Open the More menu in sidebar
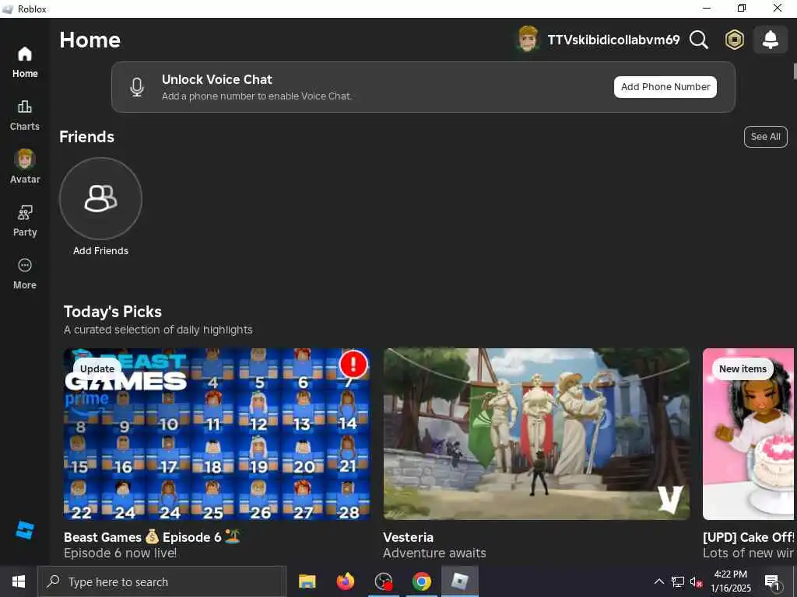Image resolution: width=797 pixels, height=597 pixels. pos(24,274)
